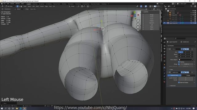This screenshot has width=197, height=110.
Task: Toggle visibility eye for selected upper body.002
Action: (193, 23)
